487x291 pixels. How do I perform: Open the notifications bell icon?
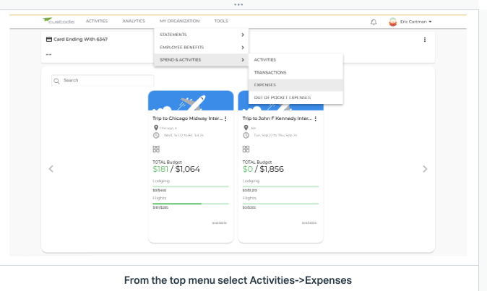374,22
